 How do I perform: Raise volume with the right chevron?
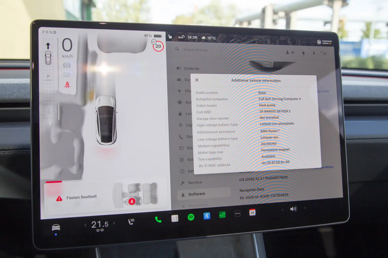[305, 208]
